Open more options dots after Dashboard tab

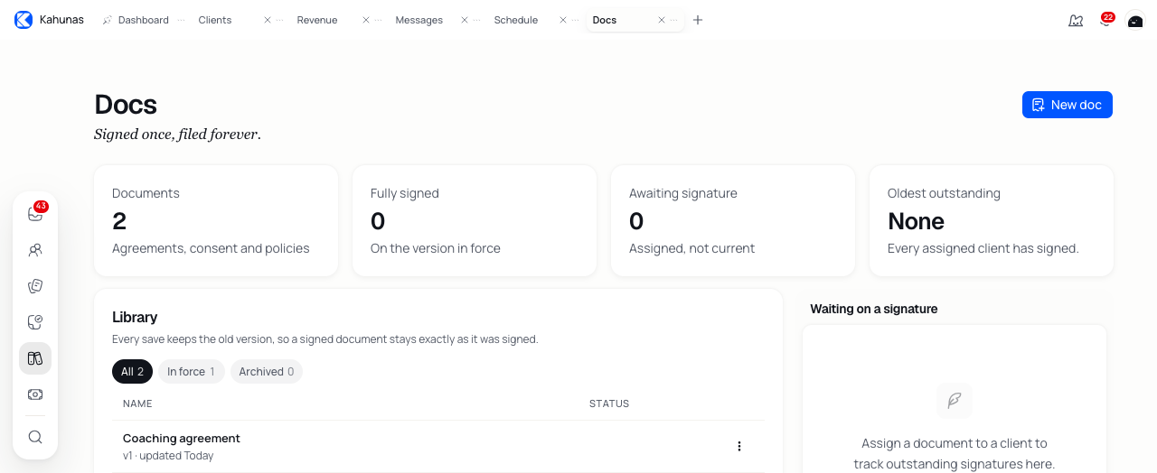(x=181, y=20)
